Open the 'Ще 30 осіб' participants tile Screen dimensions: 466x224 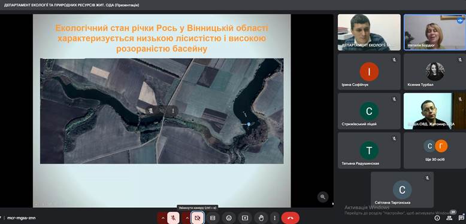click(x=435, y=151)
